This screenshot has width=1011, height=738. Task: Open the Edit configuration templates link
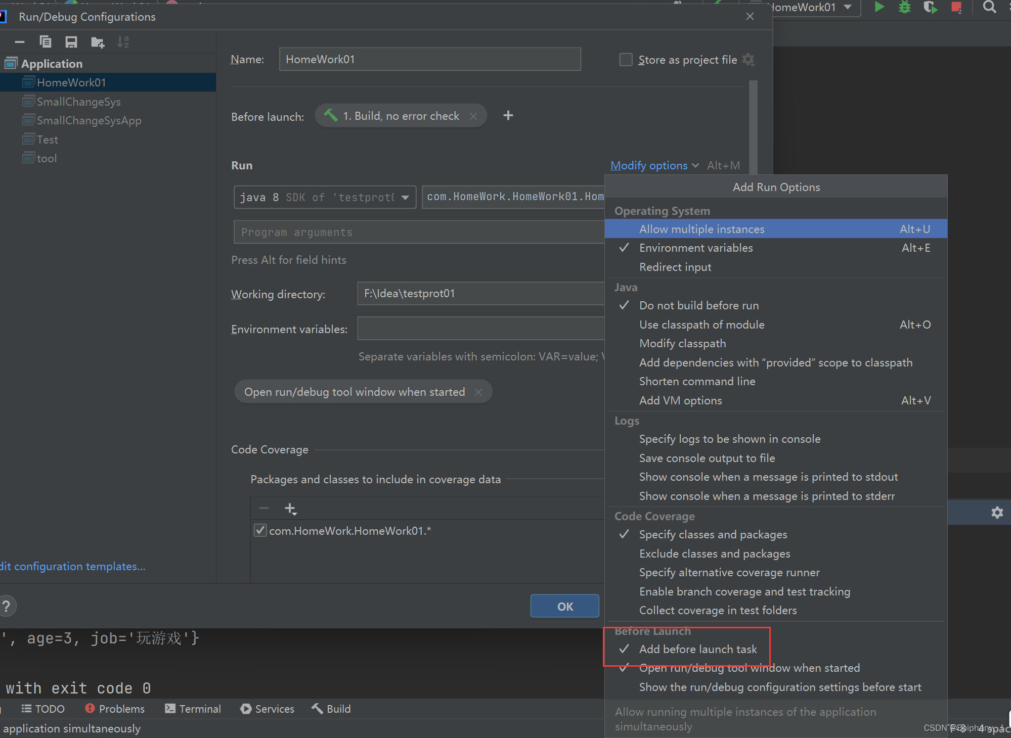(x=73, y=567)
